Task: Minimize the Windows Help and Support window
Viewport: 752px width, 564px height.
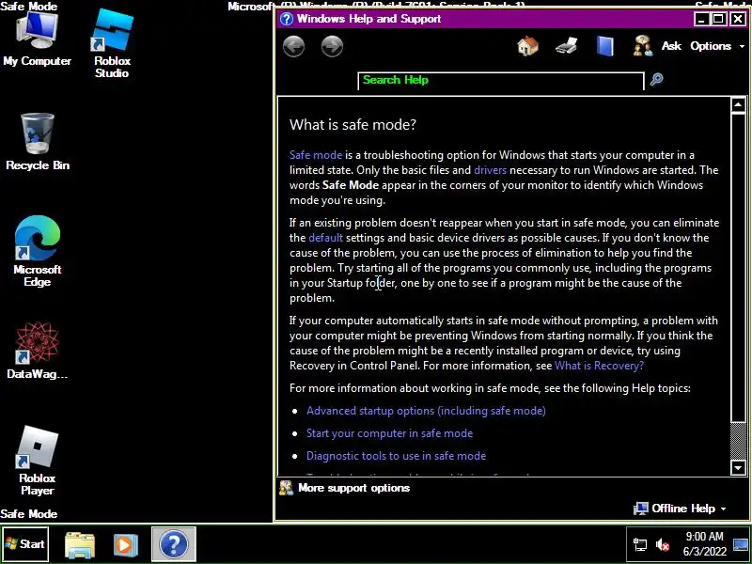Action: coord(700,19)
